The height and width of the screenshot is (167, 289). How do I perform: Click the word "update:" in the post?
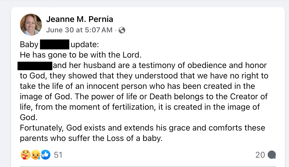(83, 44)
